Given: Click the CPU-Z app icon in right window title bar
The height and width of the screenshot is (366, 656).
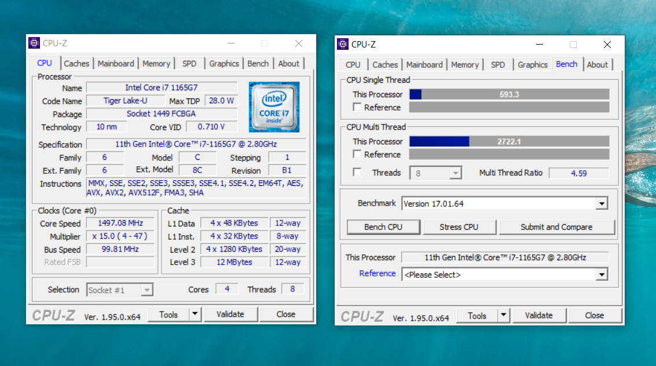Looking at the screenshot, I should [343, 44].
